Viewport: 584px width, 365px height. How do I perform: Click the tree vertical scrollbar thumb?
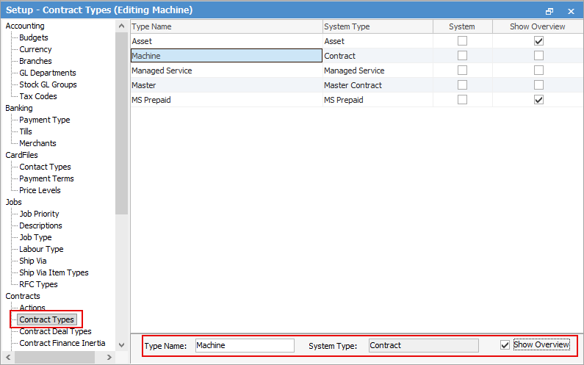pos(121,123)
